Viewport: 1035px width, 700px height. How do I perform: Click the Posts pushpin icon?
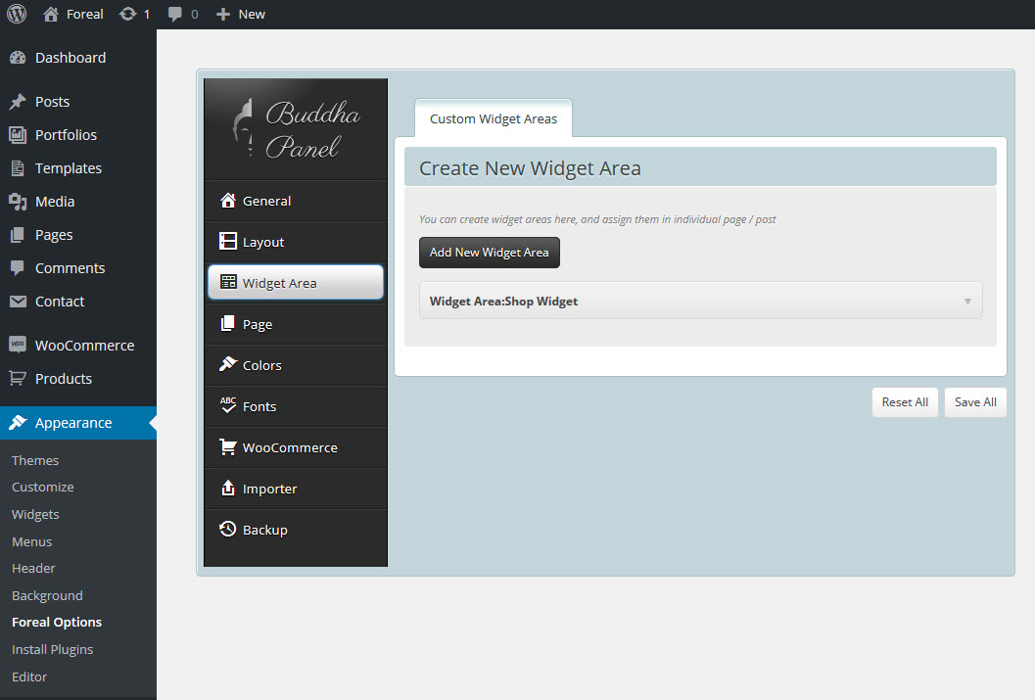click(x=18, y=102)
